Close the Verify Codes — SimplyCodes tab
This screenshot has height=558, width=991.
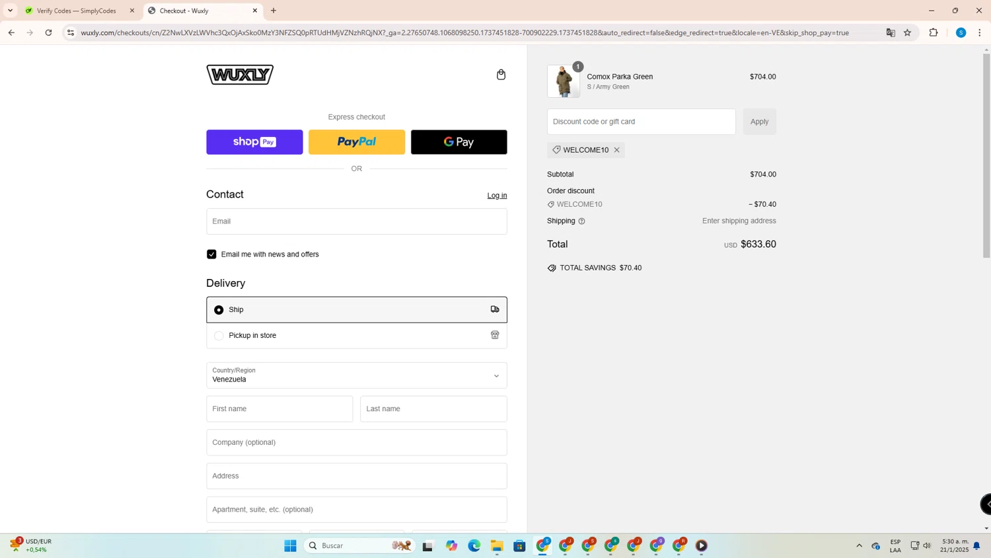131,11
